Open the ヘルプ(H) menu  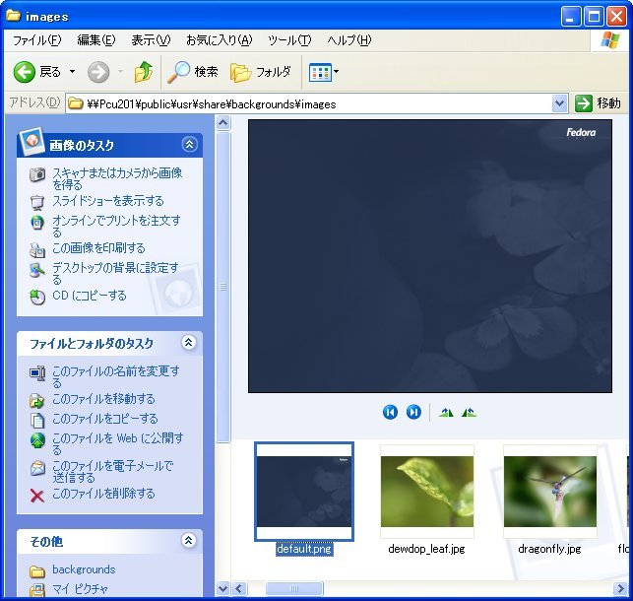click(x=349, y=40)
